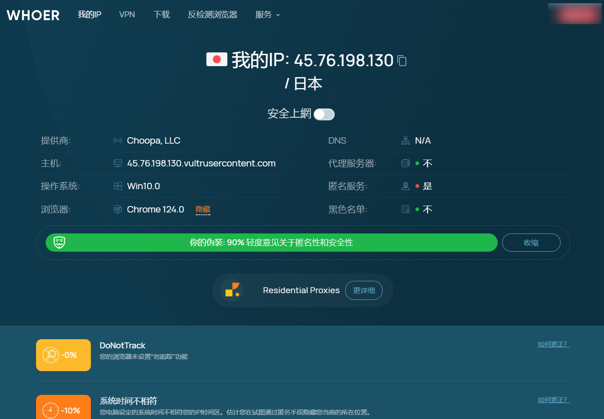Screen dimensions: 604x419
Task: Click the Choopa, LLC provider text
Action: [154, 140]
